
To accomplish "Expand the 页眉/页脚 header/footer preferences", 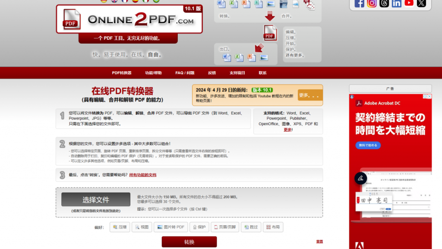I will point(225,227).
